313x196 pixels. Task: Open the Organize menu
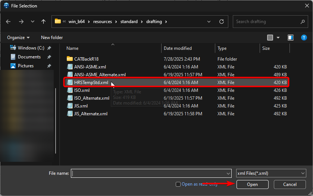click(x=18, y=38)
